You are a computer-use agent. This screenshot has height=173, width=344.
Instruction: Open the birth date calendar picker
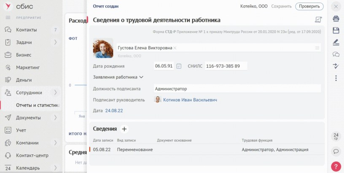click(179, 66)
